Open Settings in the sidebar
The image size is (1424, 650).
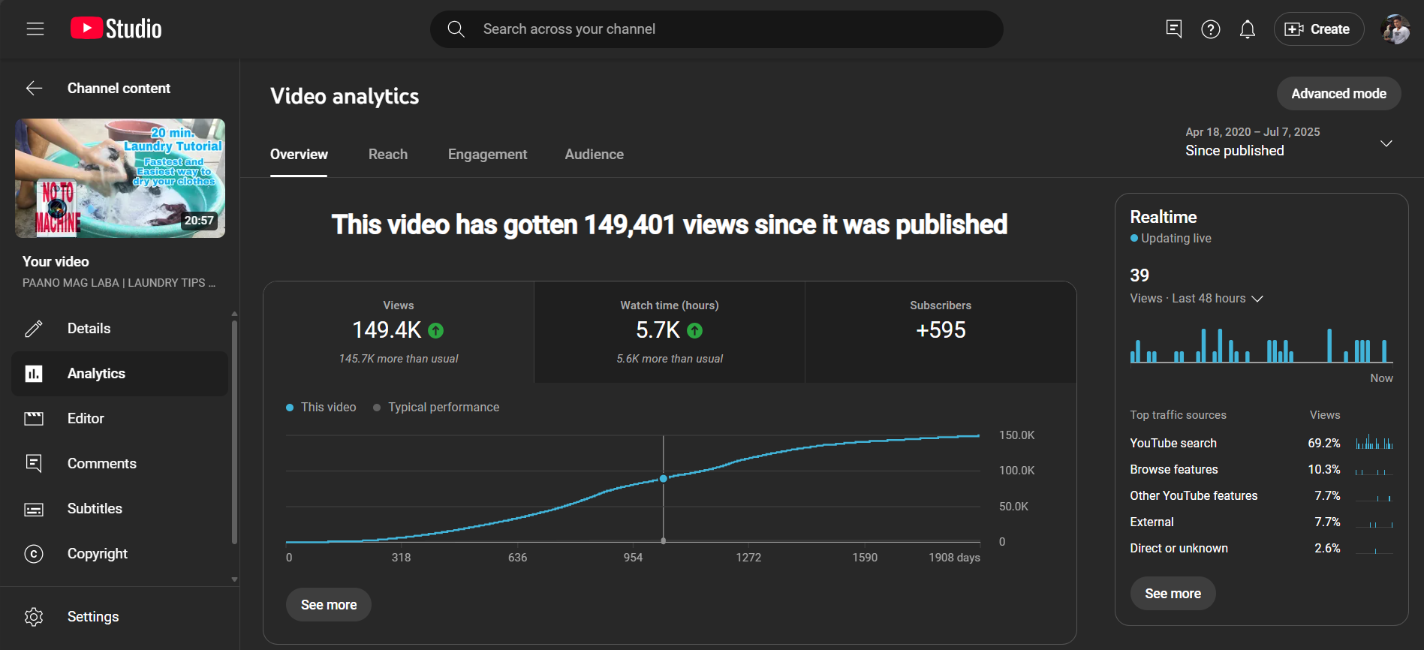tap(120, 617)
